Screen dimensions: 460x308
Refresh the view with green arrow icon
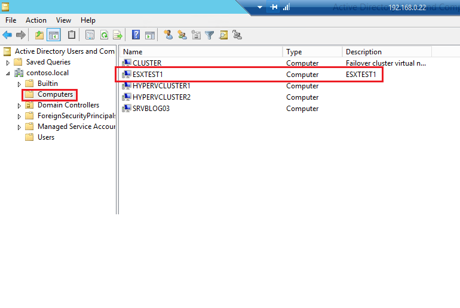[x=104, y=35]
